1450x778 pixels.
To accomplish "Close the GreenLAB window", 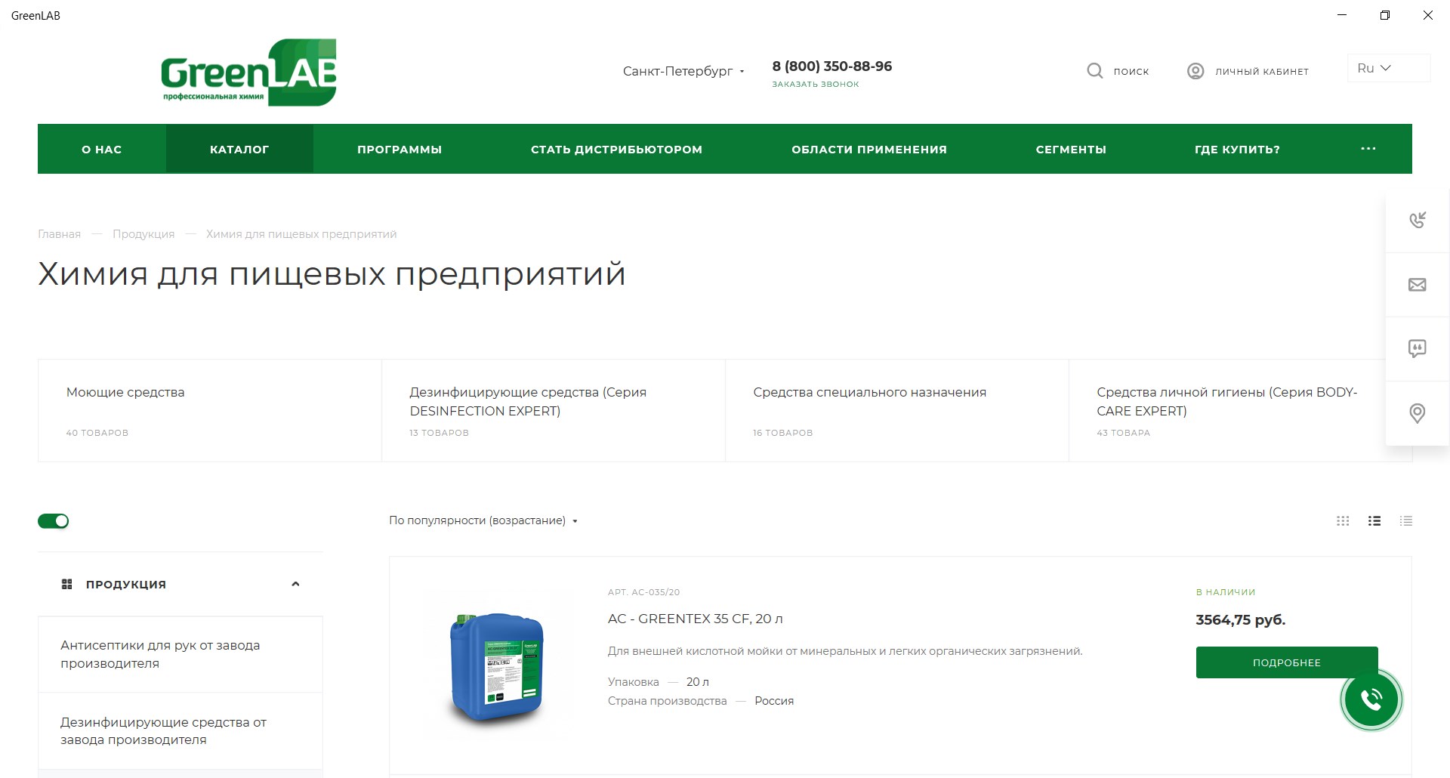I will [x=1428, y=15].
